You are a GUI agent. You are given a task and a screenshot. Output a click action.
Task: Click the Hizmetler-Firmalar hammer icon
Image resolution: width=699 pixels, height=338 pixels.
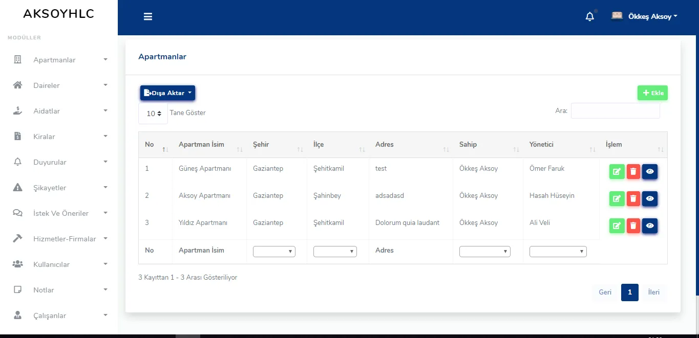tap(17, 239)
